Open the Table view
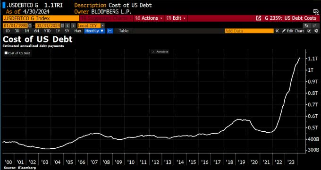Viewport: 321px width, 170px height. click(124, 31)
